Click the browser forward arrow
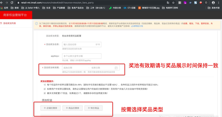 point(7,3)
